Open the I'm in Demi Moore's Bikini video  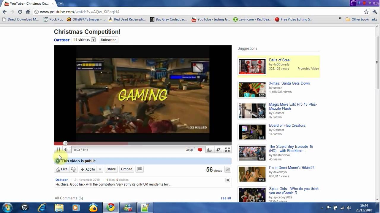click(x=292, y=168)
